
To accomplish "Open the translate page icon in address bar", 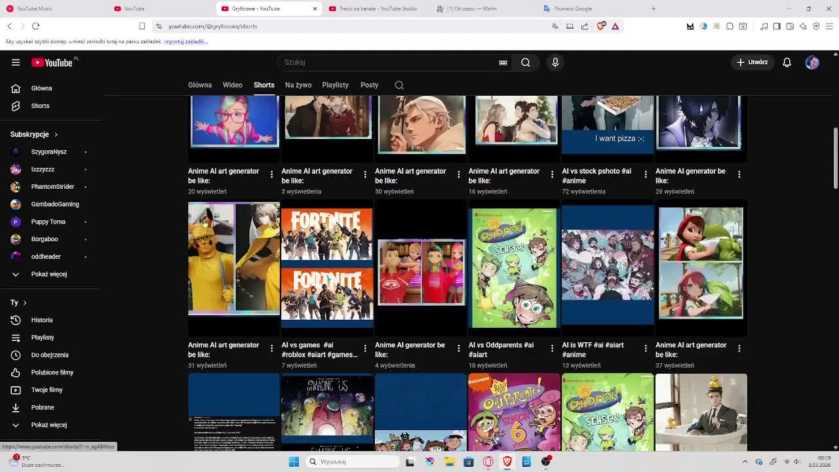I will pyautogui.click(x=555, y=26).
